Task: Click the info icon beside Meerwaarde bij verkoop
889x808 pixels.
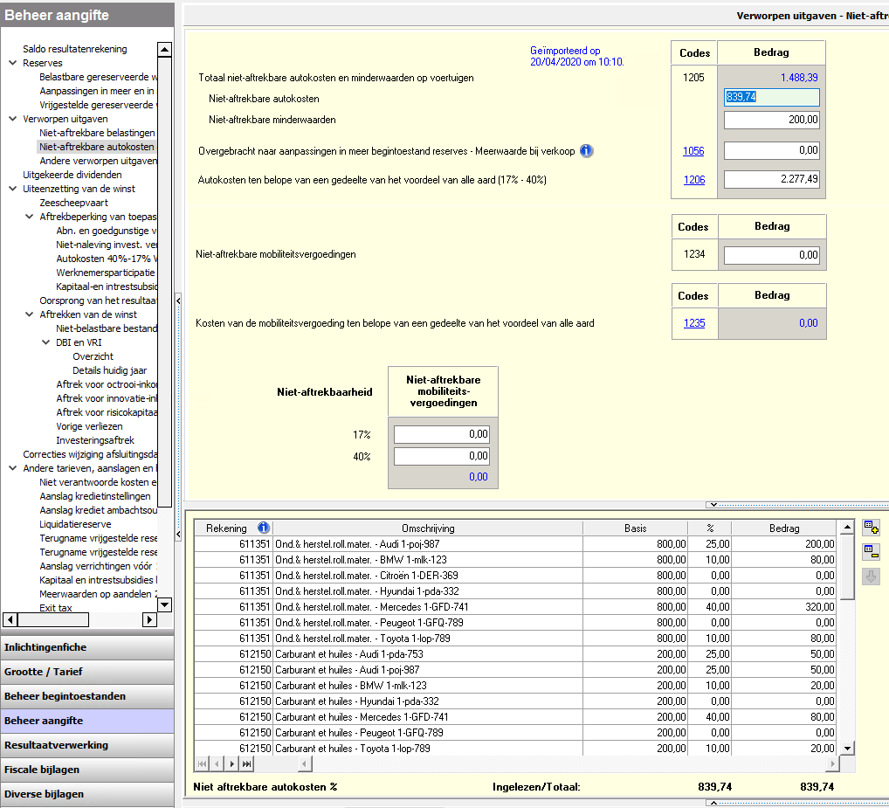Action: click(x=587, y=151)
